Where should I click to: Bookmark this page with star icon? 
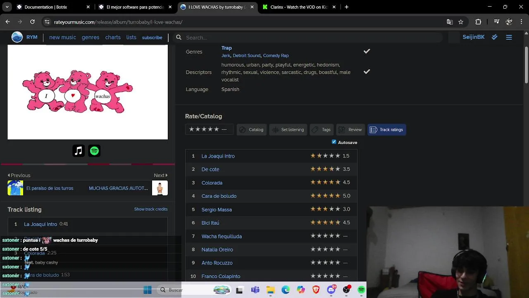461,22
